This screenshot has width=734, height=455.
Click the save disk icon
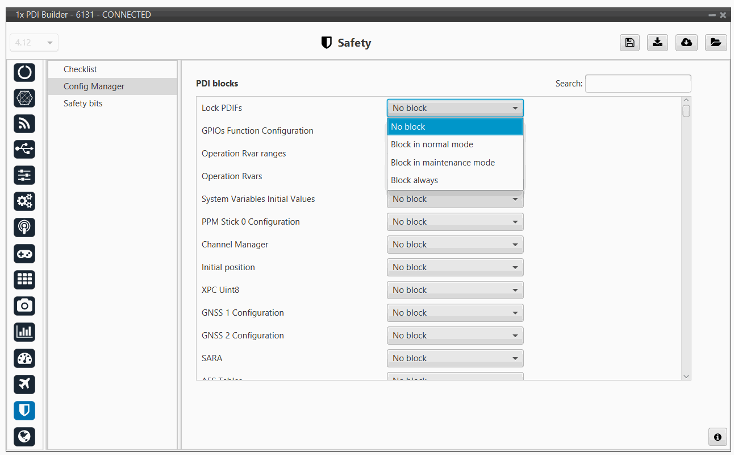pyautogui.click(x=629, y=43)
